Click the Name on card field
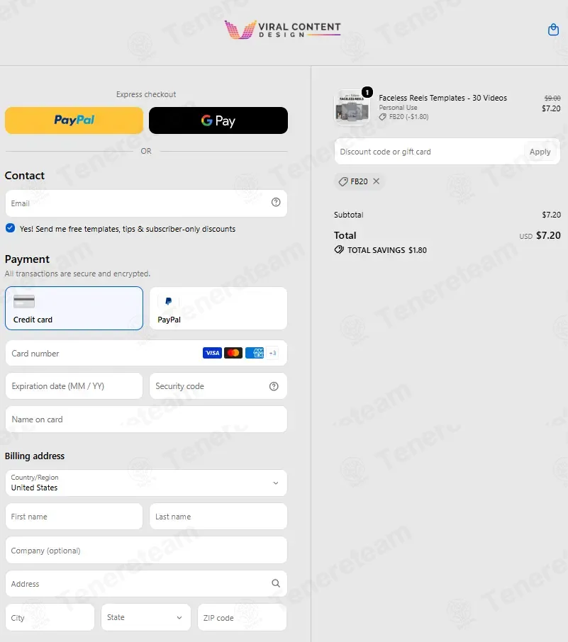This screenshot has height=642, width=568. coord(146,419)
